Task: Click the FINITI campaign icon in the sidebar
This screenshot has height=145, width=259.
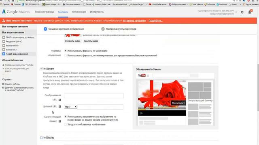Action: click(4, 37)
